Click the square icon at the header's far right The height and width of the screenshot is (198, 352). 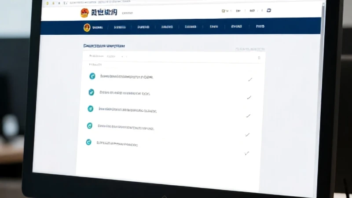click(x=269, y=10)
